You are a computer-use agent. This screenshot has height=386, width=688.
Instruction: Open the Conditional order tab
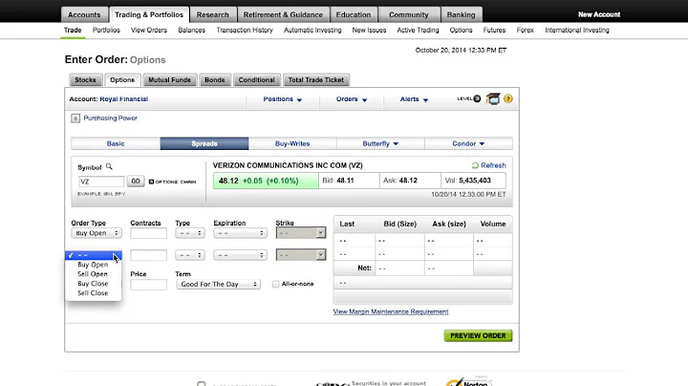point(257,80)
